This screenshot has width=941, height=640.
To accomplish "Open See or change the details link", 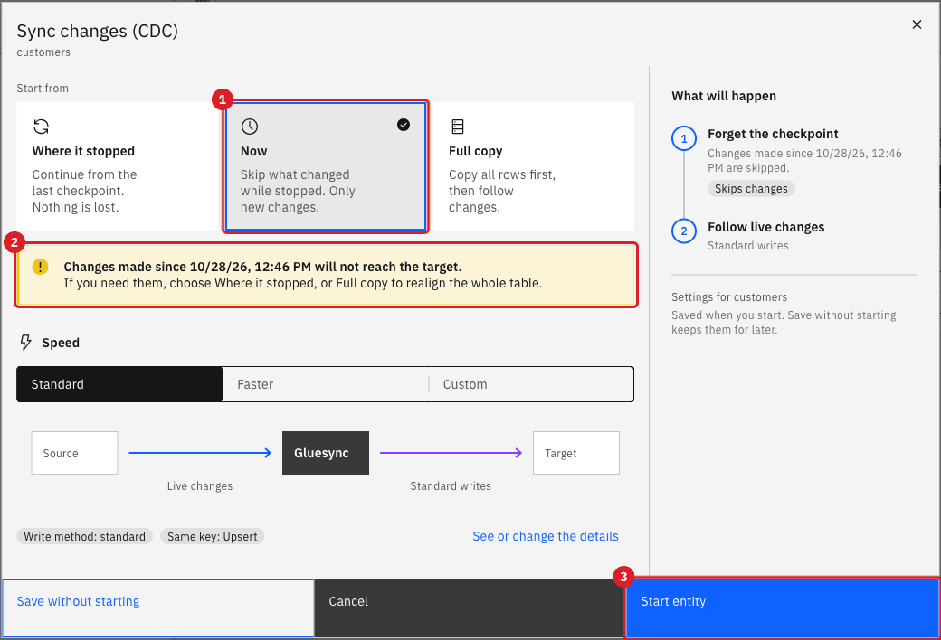I will (x=546, y=536).
